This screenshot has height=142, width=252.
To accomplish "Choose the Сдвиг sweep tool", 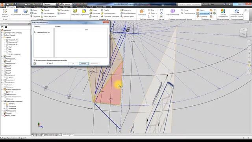I will [x=34, y=10].
